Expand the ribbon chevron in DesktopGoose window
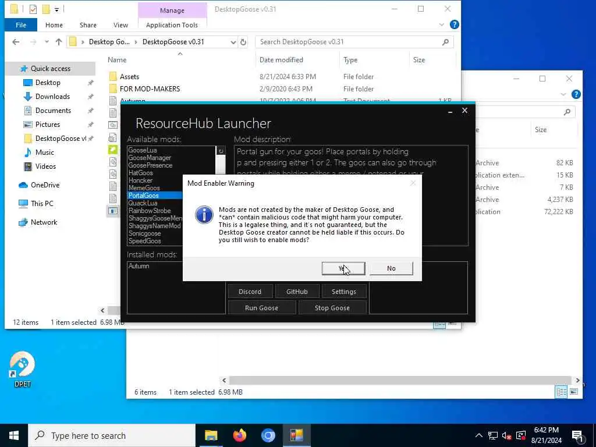The width and height of the screenshot is (596, 447). coord(441,24)
